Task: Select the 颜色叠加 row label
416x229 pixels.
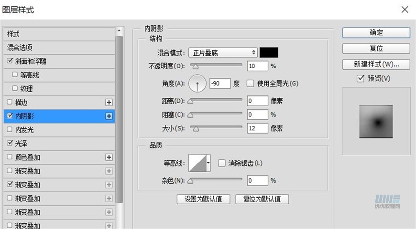Action: click(28, 157)
